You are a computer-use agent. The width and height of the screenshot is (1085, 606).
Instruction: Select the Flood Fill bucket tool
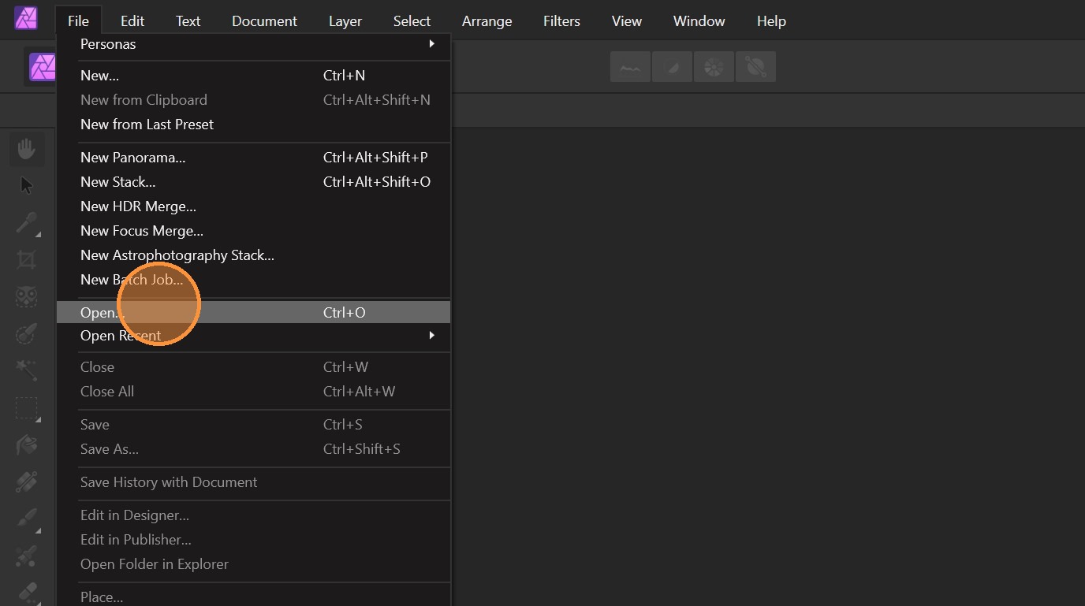pyautogui.click(x=27, y=445)
